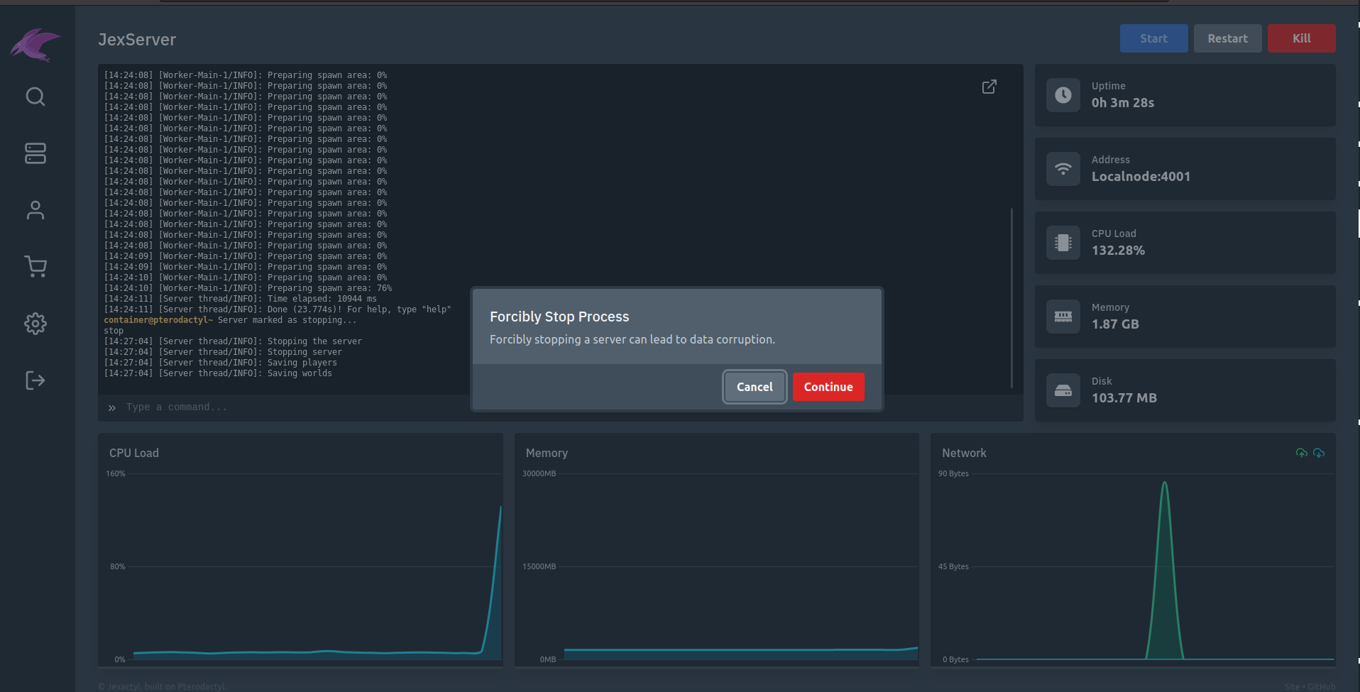Screen dimensions: 1360x692
Task: Click the Forcibly Stop Process dialog title
Action: 559,317
